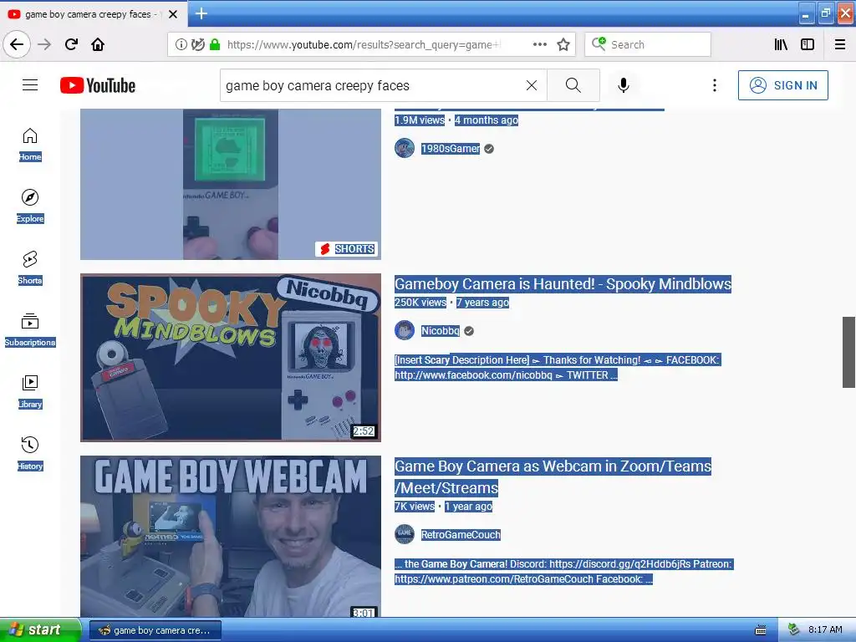Open History in the YouTube sidebar
The height and width of the screenshot is (642, 856).
click(x=30, y=453)
